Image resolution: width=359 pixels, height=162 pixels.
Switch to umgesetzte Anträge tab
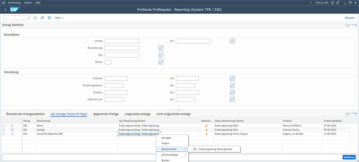[138, 114]
